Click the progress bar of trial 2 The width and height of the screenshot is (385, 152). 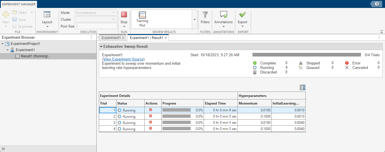click(177, 116)
